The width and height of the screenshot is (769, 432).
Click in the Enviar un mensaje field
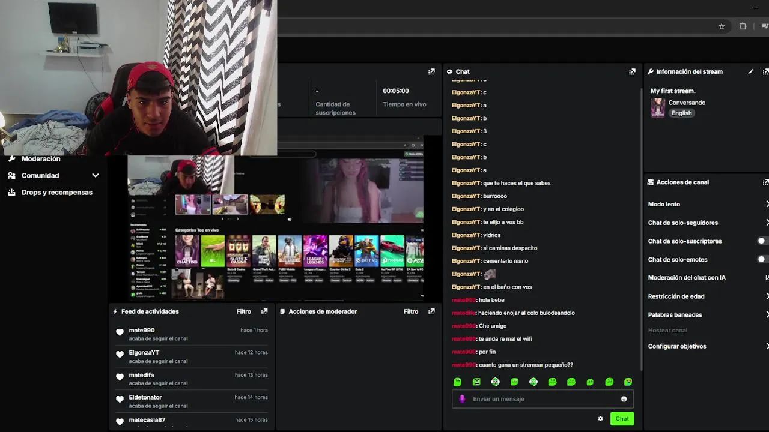[x=544, y=399]
